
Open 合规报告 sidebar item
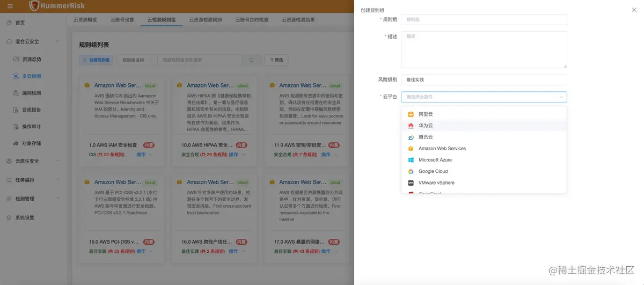coord(32,109)
